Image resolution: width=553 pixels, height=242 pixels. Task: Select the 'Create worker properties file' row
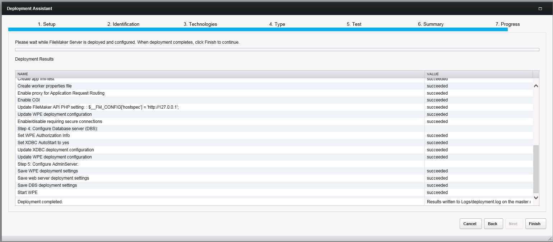[x=274, y=86]
